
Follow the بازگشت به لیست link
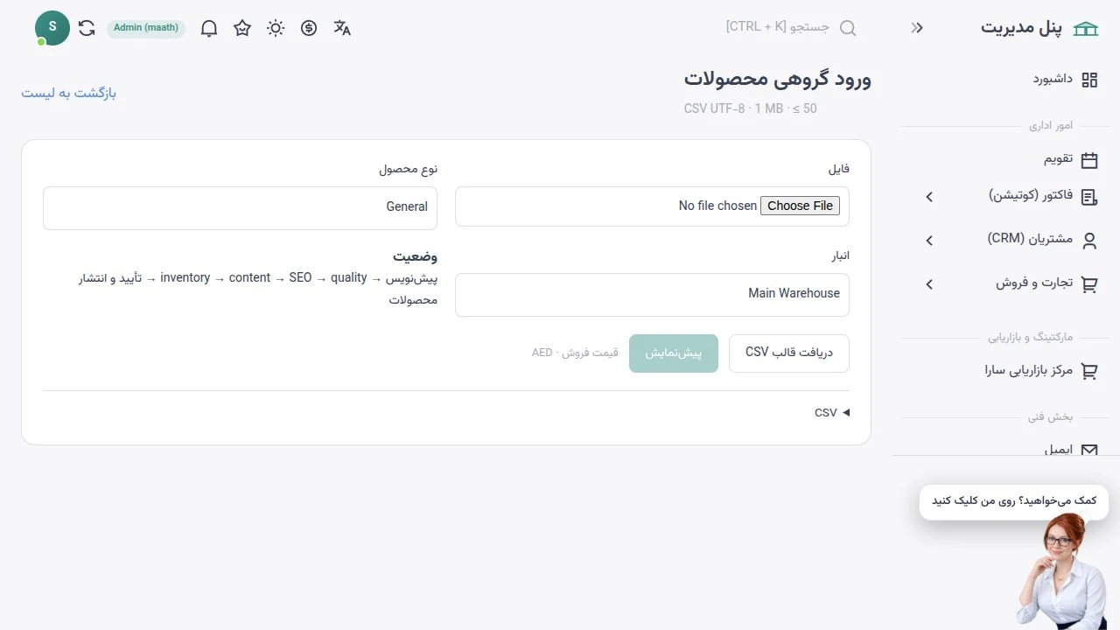pos(68,93)
